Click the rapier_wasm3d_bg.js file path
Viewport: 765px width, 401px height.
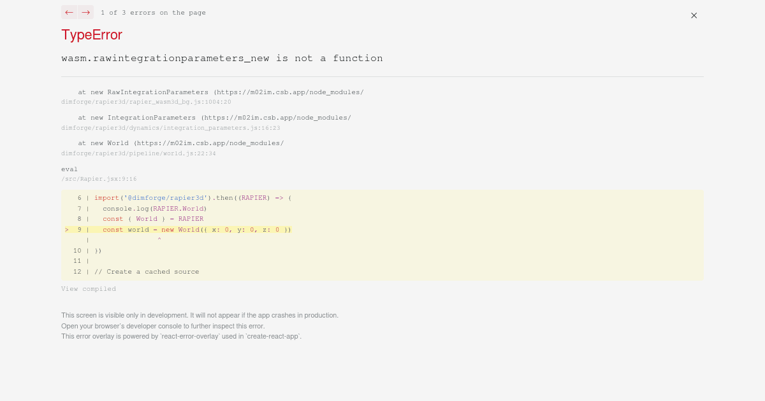click(146, 102)
